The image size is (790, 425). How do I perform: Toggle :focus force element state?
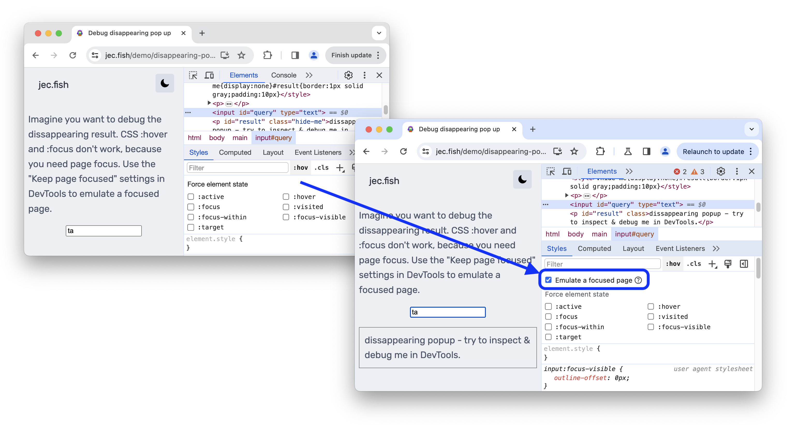tap(549, 316)
